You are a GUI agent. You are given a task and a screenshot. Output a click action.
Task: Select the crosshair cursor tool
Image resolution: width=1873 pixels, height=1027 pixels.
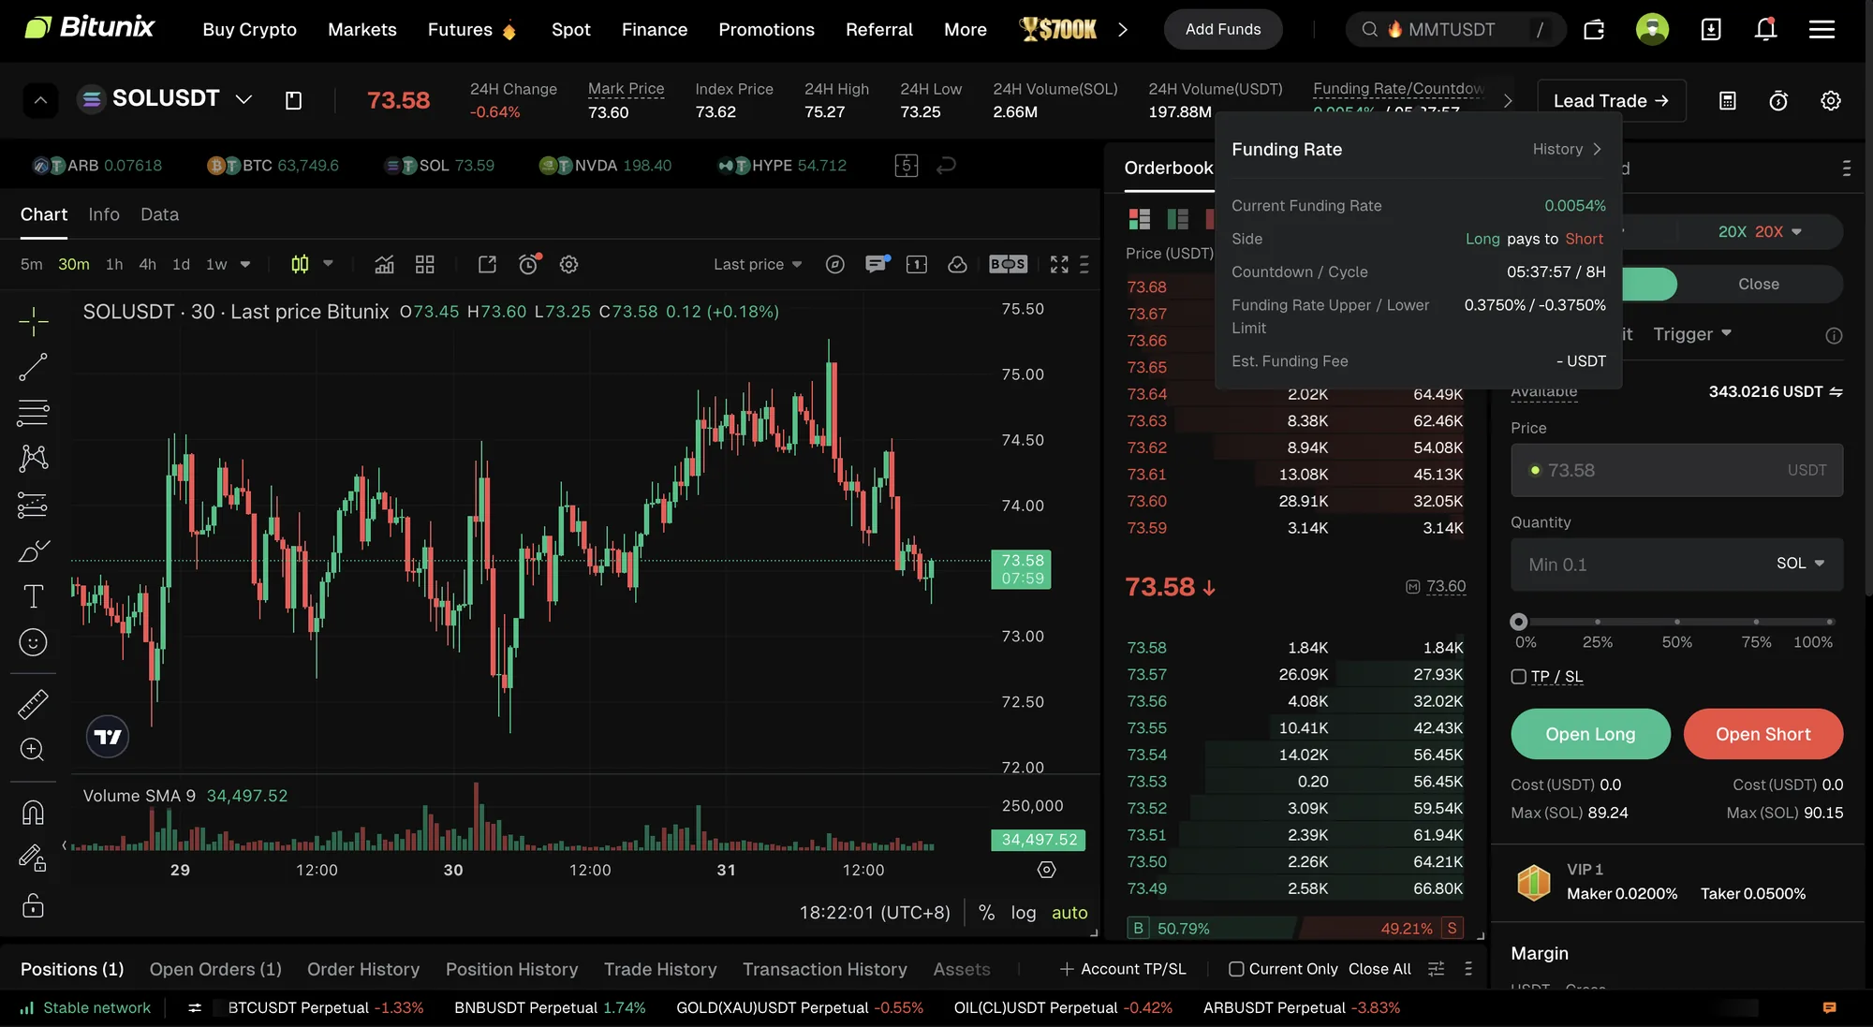33,321
